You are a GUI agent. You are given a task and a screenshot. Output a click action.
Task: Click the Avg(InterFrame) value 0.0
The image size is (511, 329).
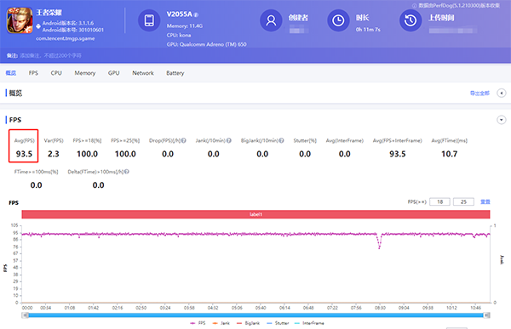(344, 154)
